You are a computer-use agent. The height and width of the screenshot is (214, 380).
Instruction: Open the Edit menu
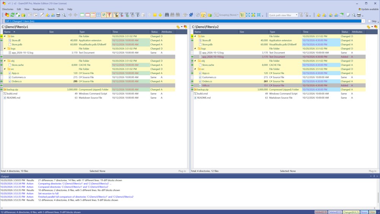pyautogui.click(x=19, y=9)
